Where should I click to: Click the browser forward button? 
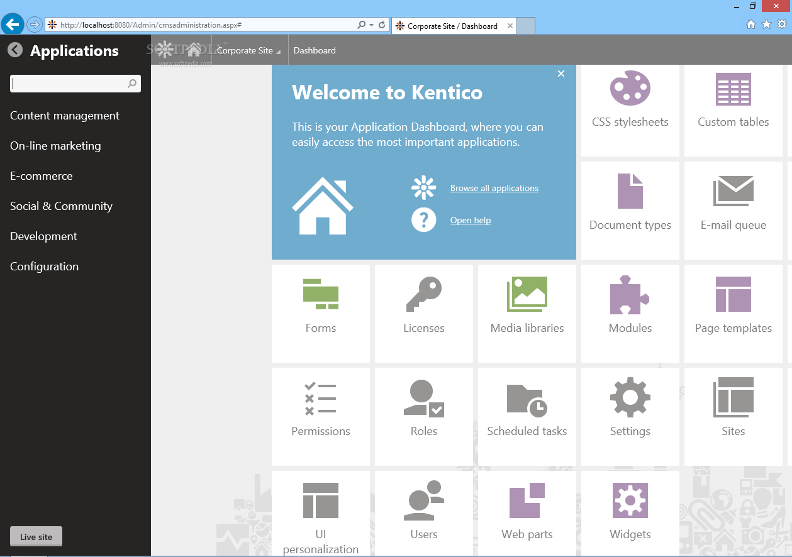click(35, 25)
